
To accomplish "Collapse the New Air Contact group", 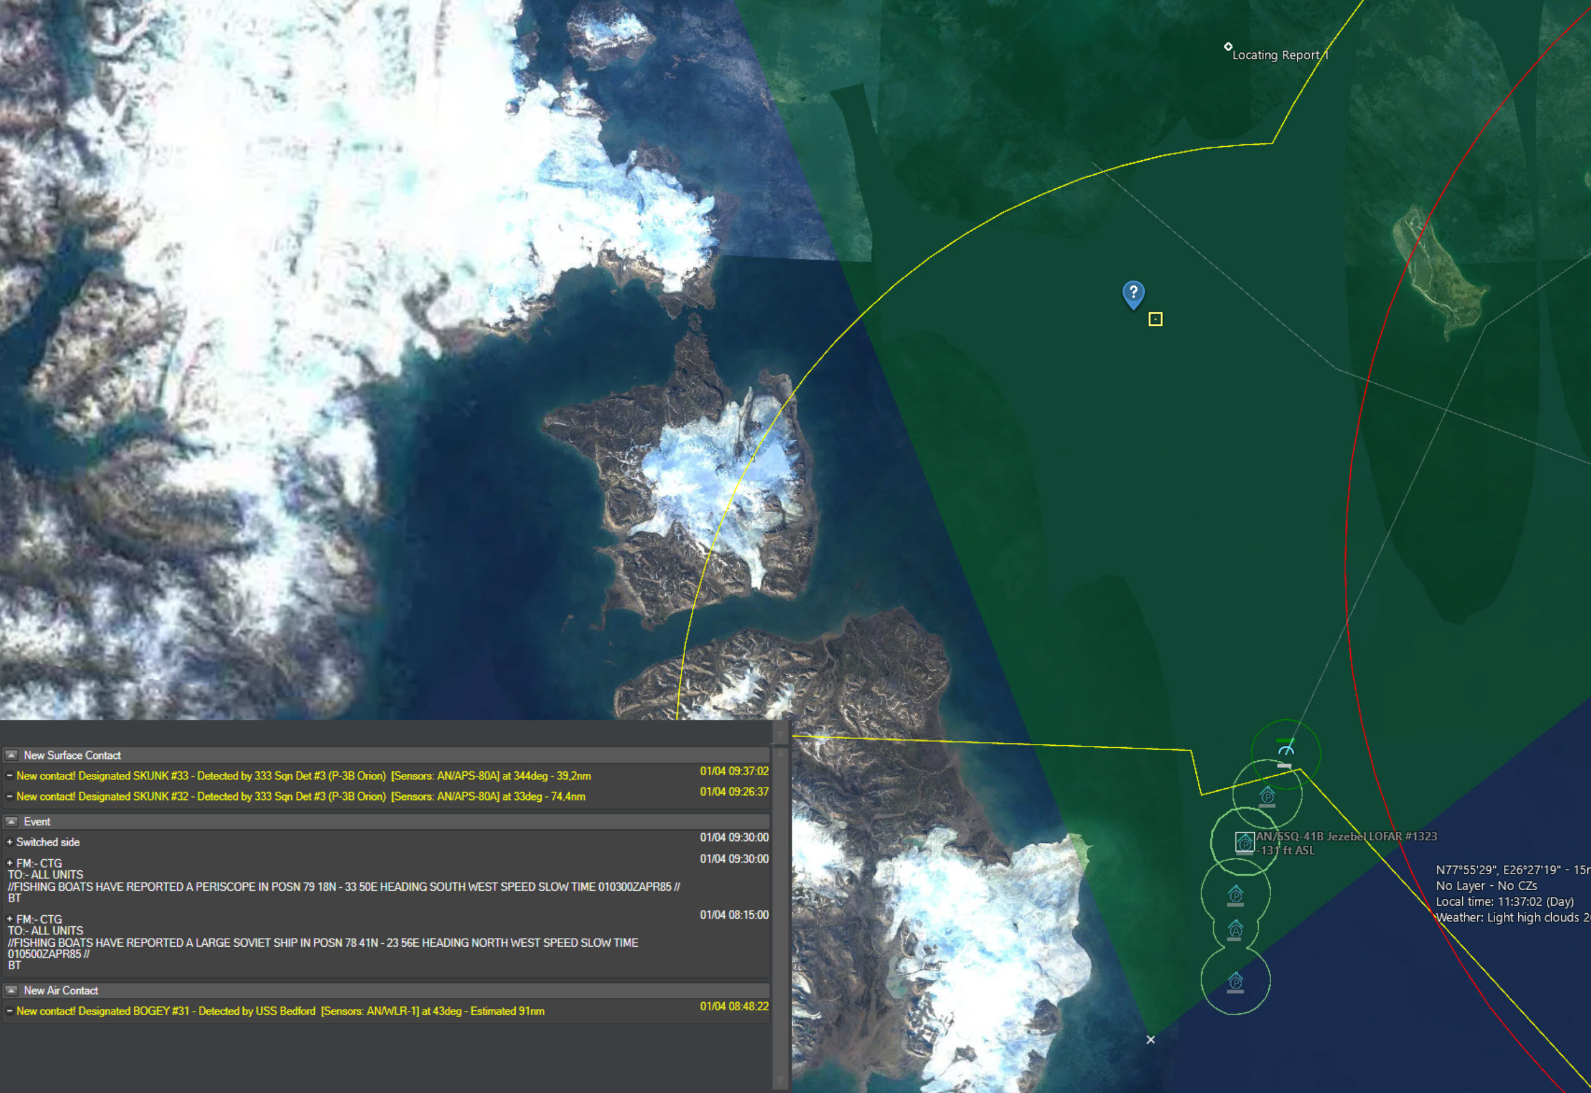I will pos(12,990).
